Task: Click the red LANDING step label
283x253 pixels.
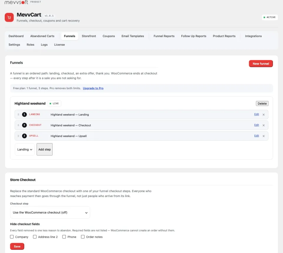Action: (x=34, y=114)
